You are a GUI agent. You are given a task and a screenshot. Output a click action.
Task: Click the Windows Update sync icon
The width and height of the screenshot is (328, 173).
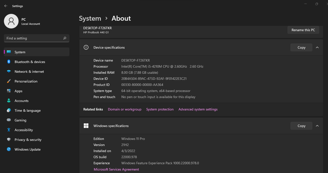(x=9, y=149)
